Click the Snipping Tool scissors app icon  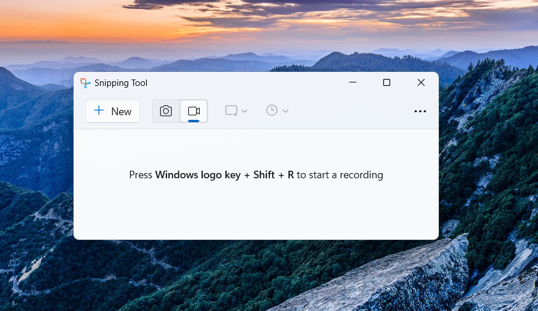tap(85, 83)
